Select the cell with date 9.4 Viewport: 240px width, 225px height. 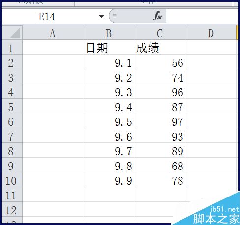click(x=109, y=106)
